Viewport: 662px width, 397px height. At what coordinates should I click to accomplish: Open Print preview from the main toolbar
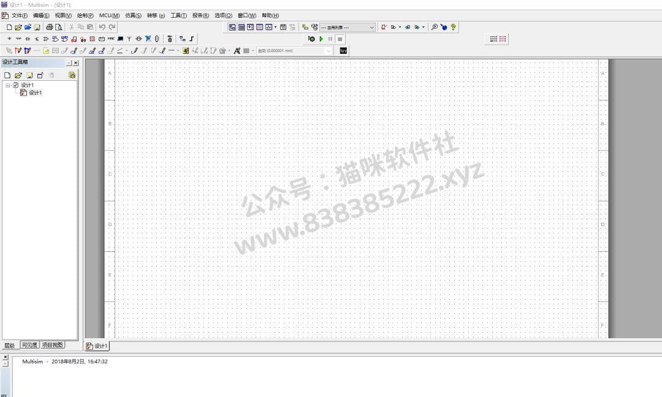coord(59,27)
